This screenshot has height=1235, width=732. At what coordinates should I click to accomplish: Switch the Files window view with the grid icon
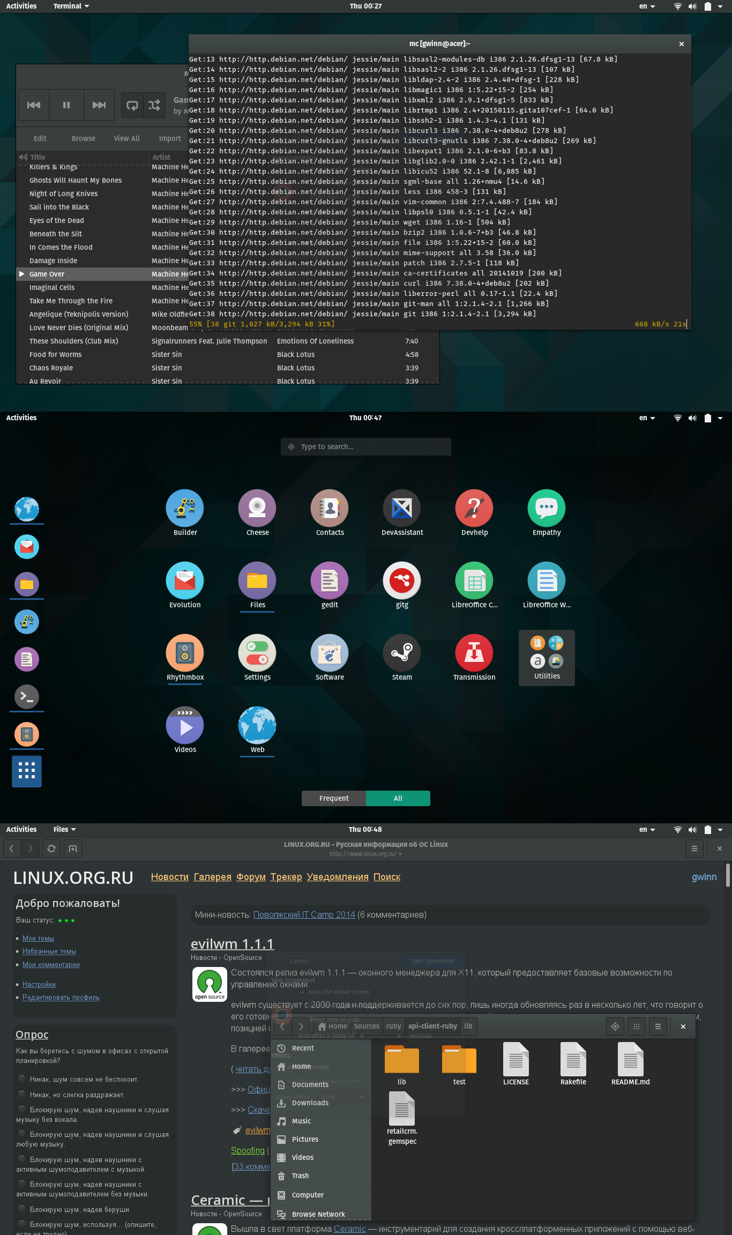tap(637, 1026)
